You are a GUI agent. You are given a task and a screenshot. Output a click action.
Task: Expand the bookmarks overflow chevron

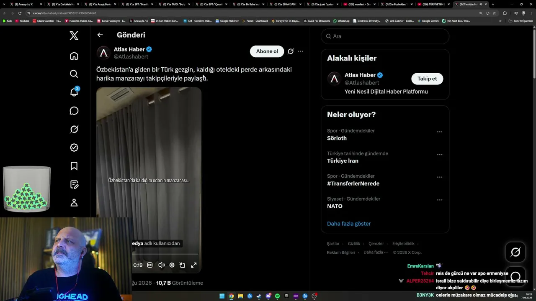pyautogui.click(x=500, y=20)
